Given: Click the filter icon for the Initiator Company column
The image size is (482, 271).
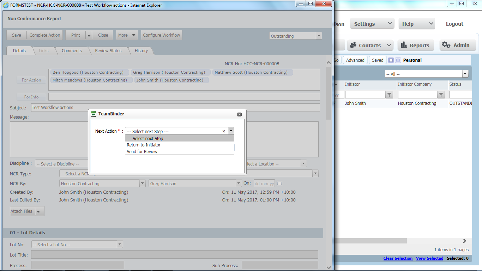Looking at the screenshot, I should (x=441, y=95).
